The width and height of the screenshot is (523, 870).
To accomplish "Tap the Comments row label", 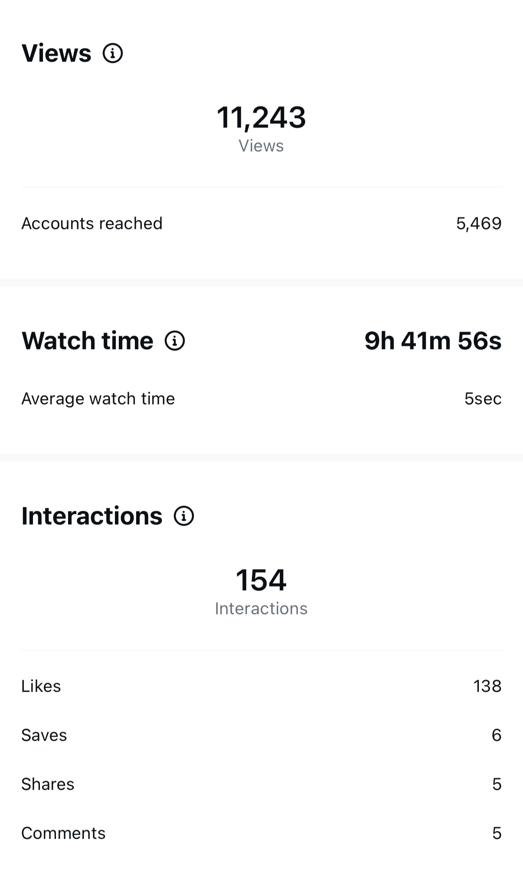I will coord(63,833).
